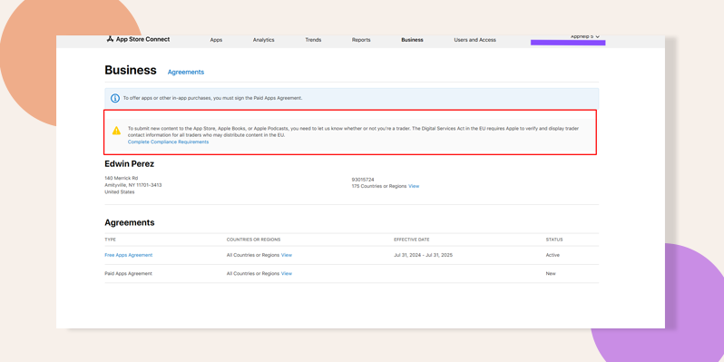
Task: Open the Free Apps Agreement
Action: (128, 255)
